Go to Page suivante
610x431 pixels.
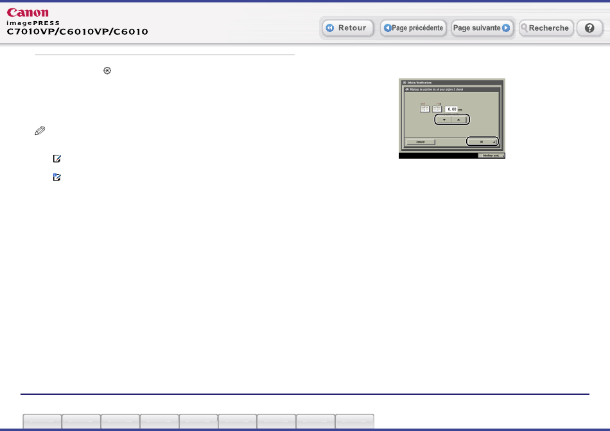point(482,28)
